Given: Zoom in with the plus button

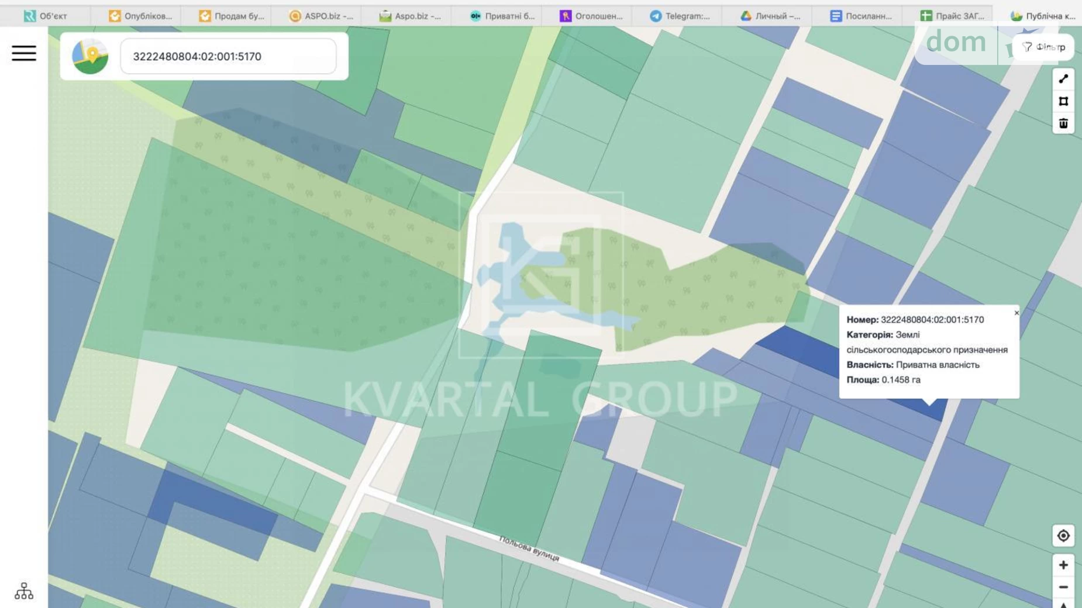Looking at the screenshot, I should 1063,565.
